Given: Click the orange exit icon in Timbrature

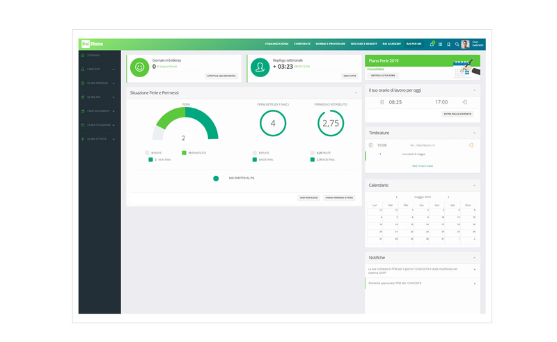Looking at the screenshot, I should (x=471, y=145).
